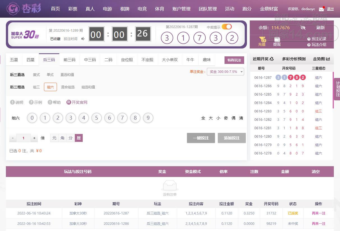Image resolution: width=340 pixels, height=231 pixels.
Task: Select number ball 2 in 组六
Action: point(58,118)
